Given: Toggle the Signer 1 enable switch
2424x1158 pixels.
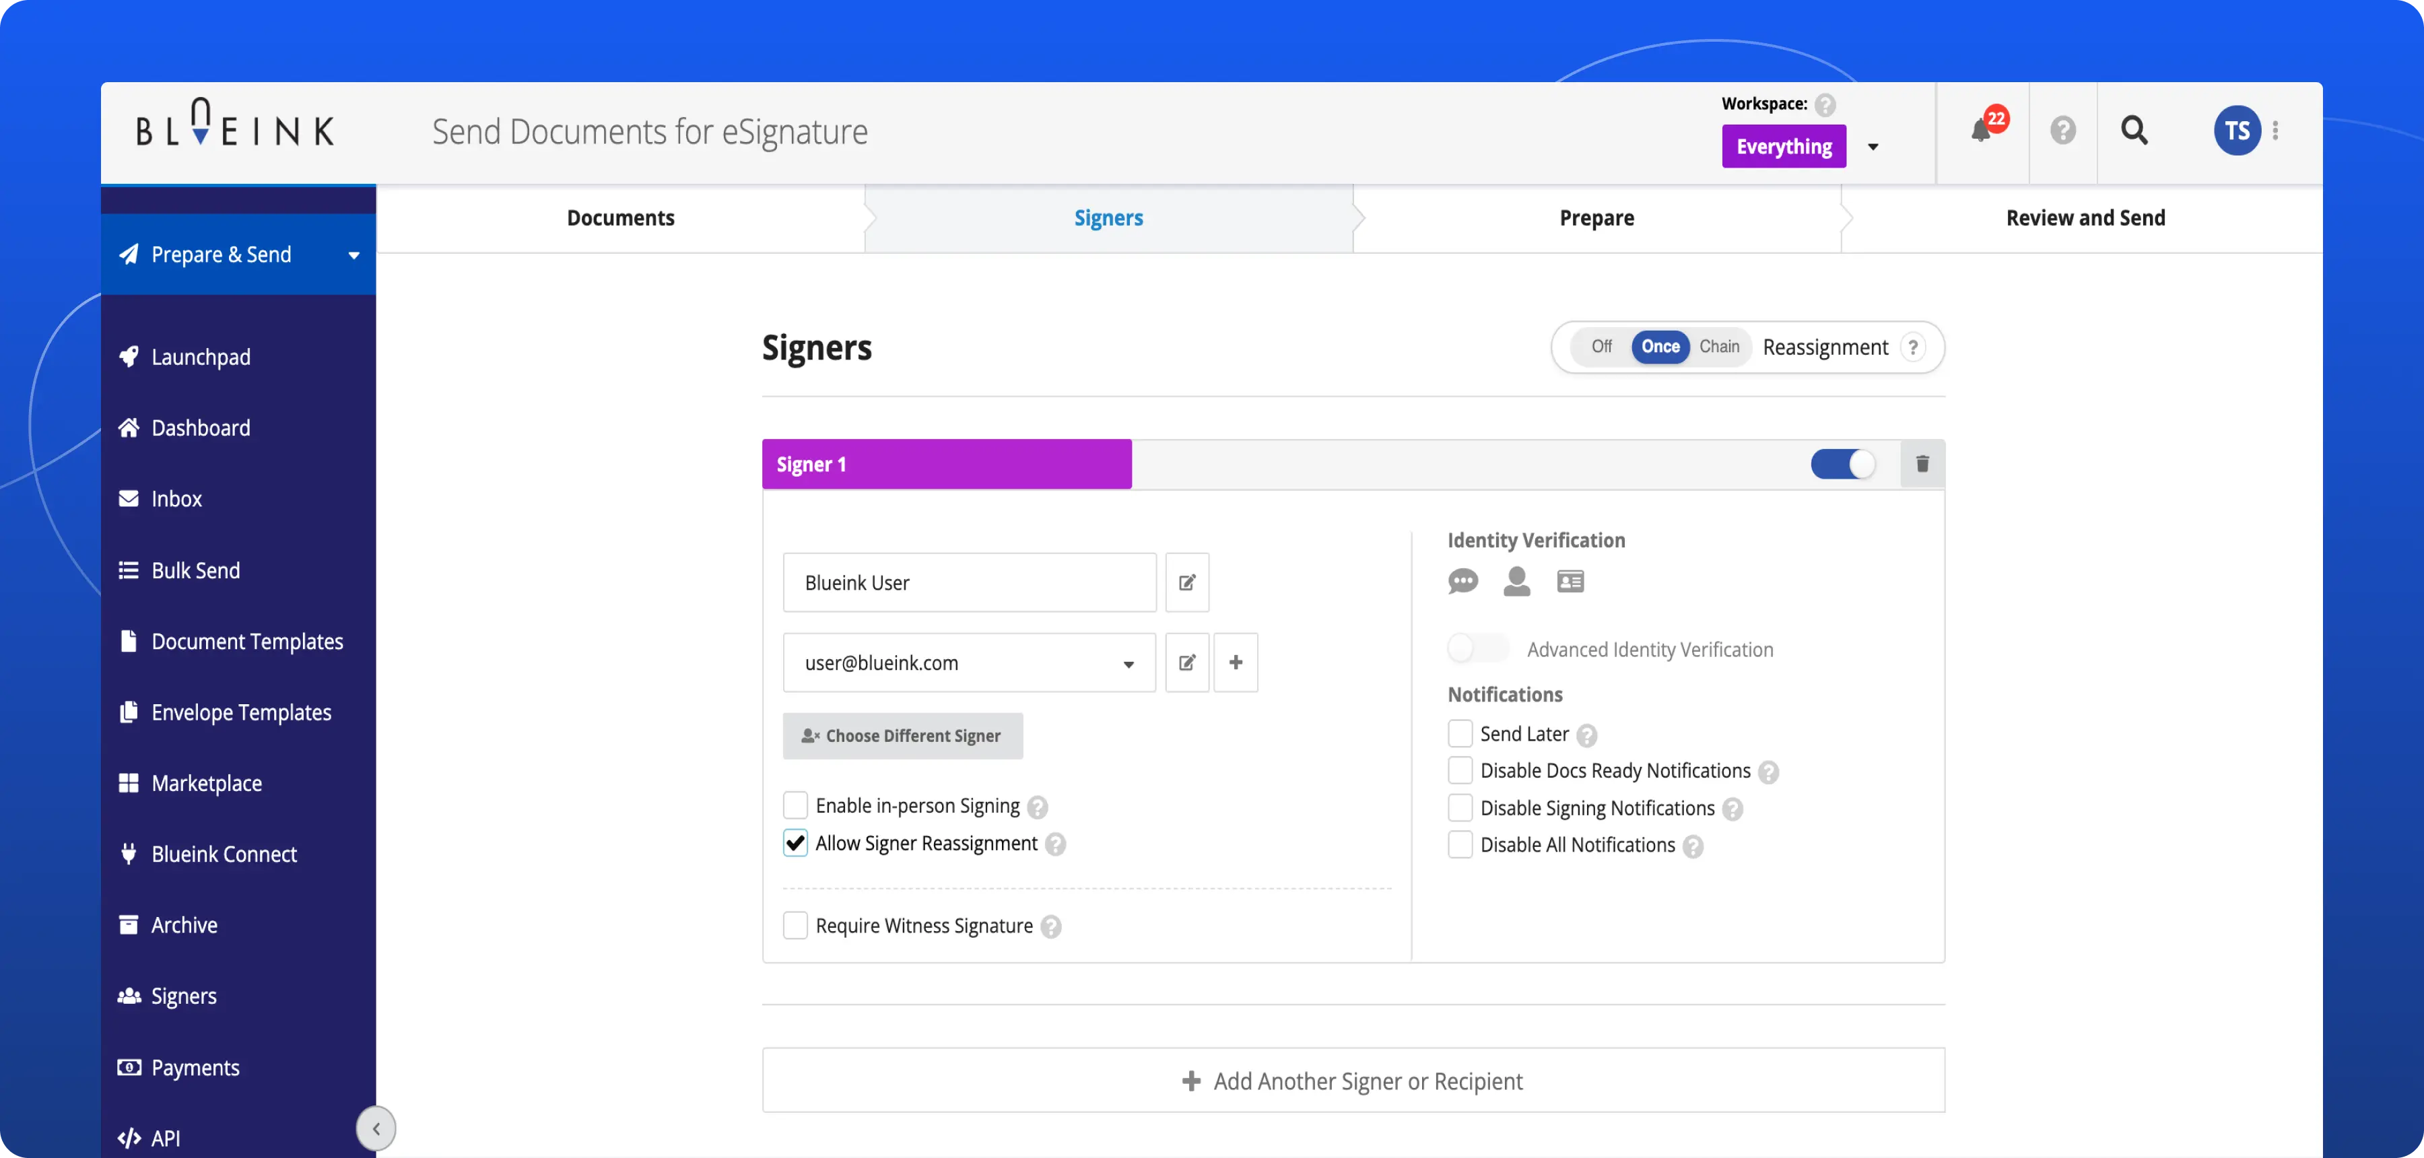Looking at the screenshot, I should (1842, 464).
